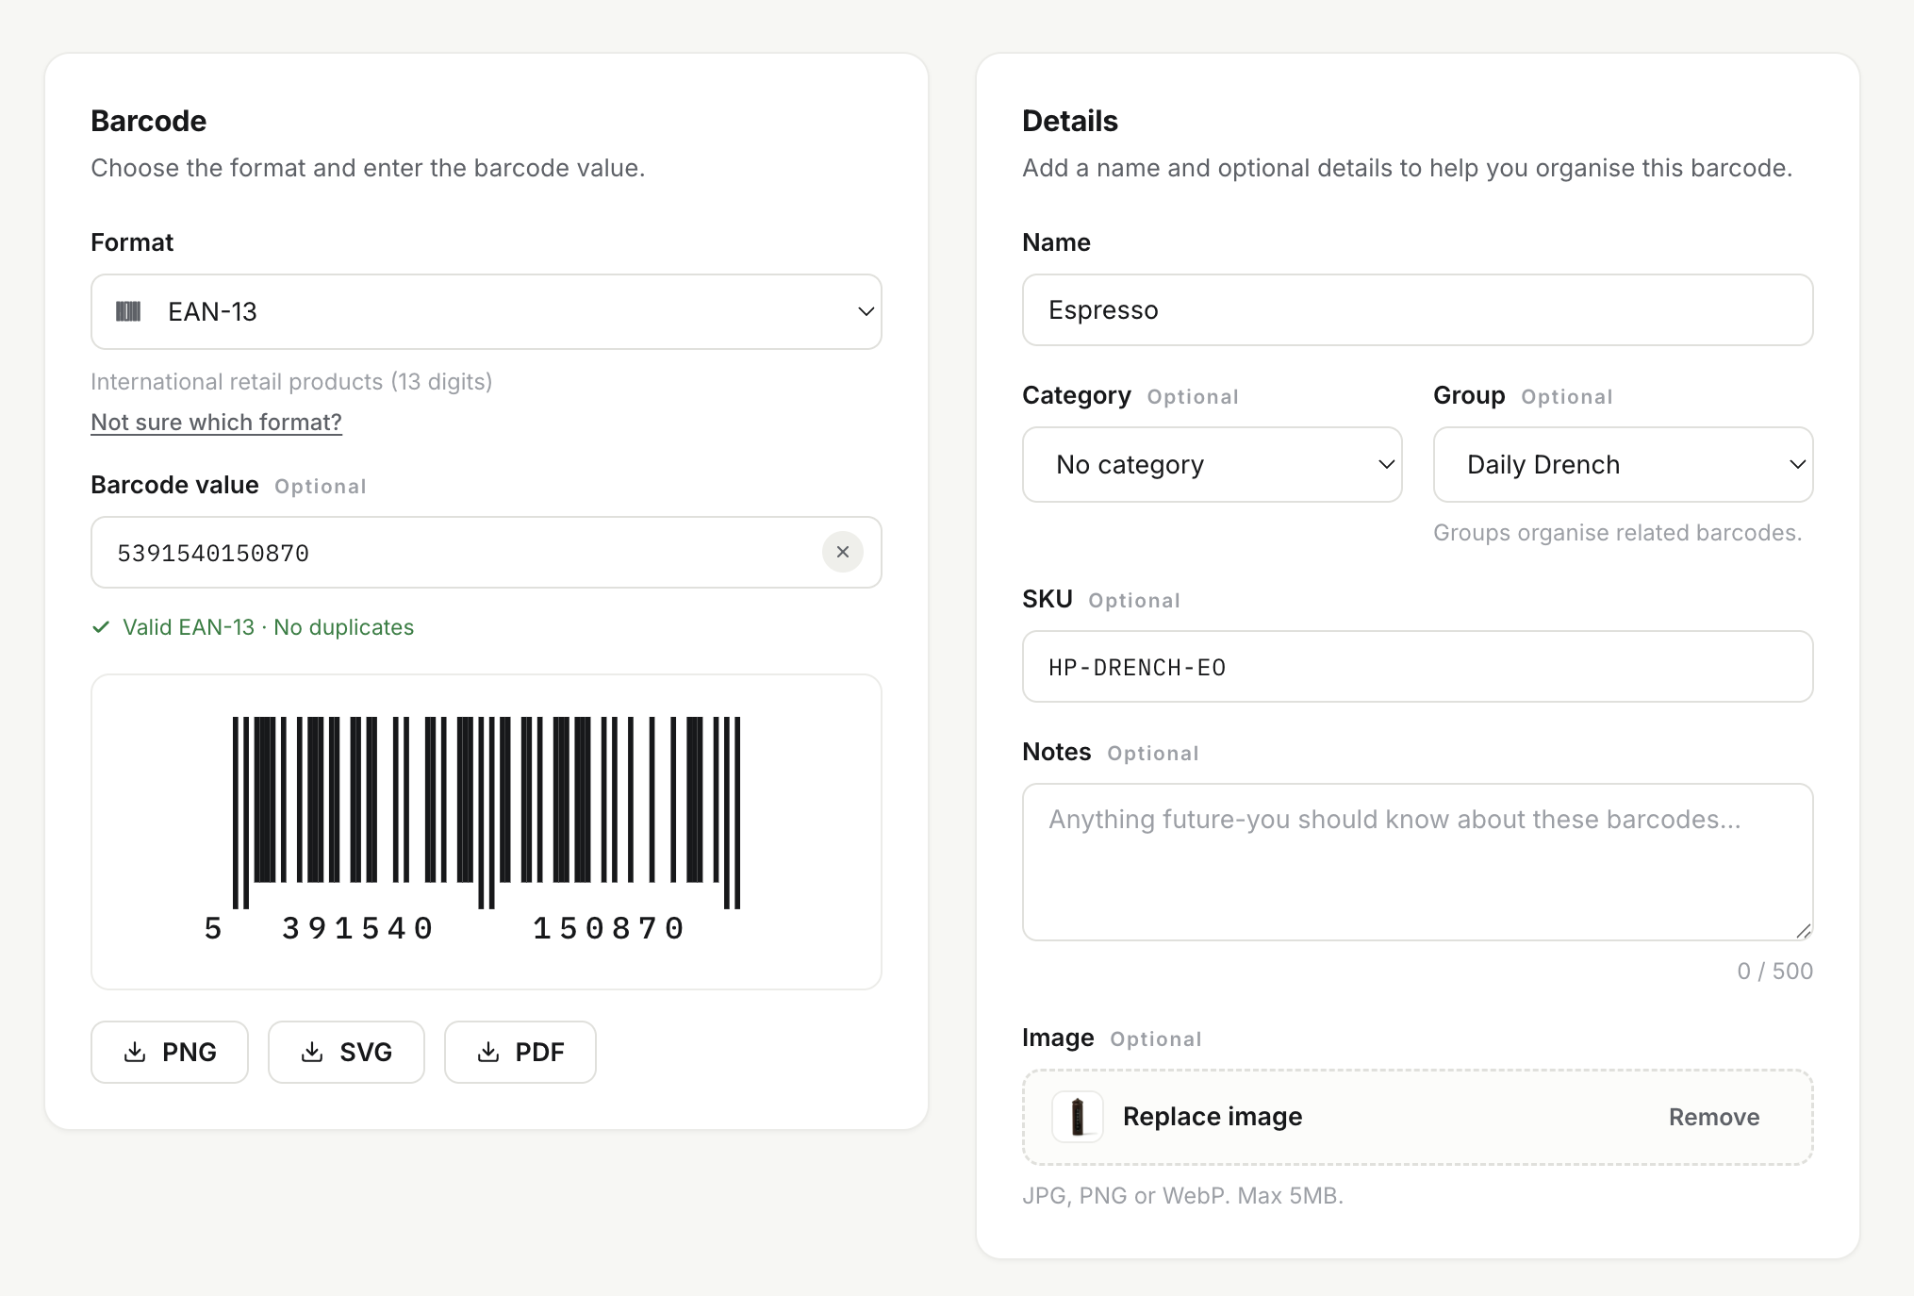Screen dimensions: 1914x1296
Task: Click the barcode icon in the Format field
Action: 128,311
